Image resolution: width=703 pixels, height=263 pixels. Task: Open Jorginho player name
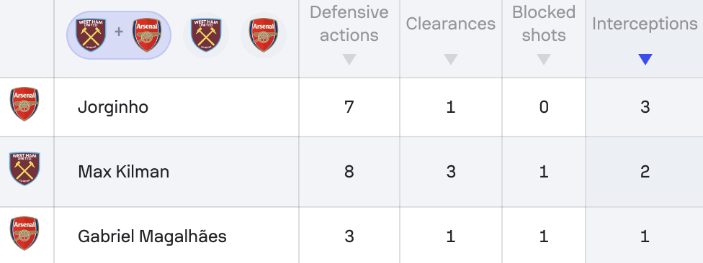coord(113,107)
